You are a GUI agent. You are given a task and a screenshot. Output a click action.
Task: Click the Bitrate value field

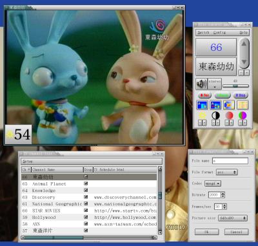(x=215, y=195)
